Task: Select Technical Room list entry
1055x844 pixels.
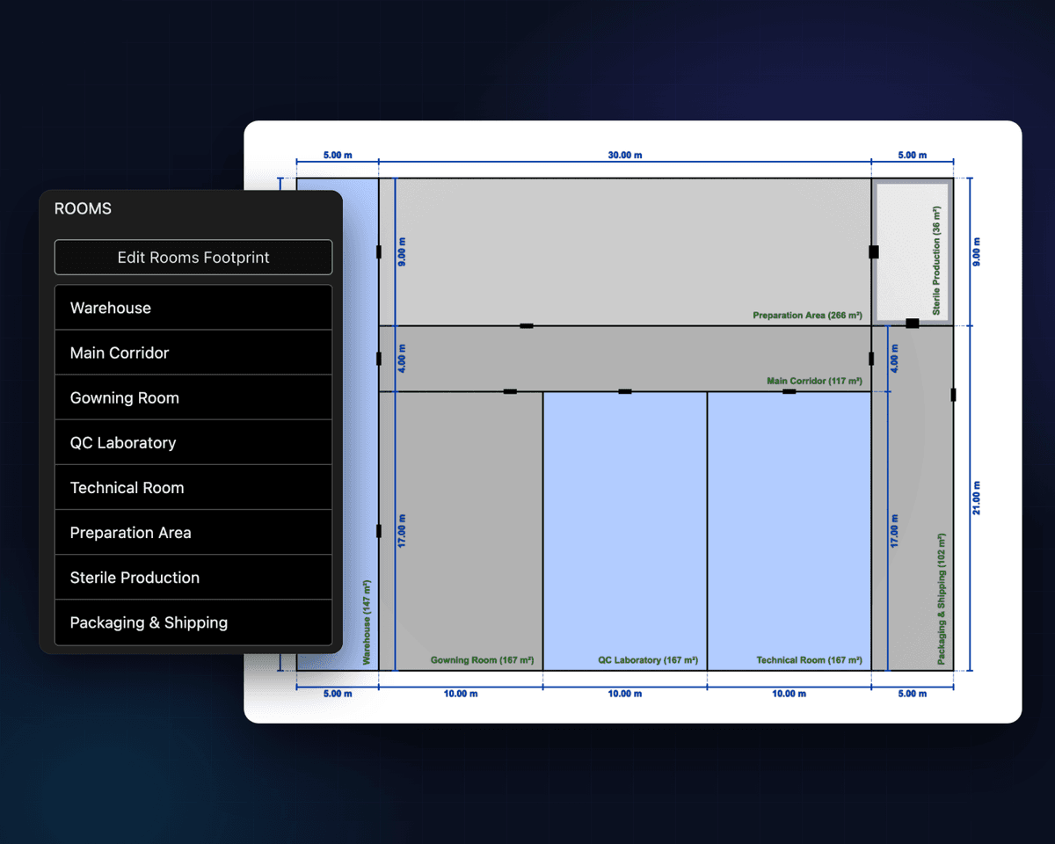Action: (x=193, y=487)
